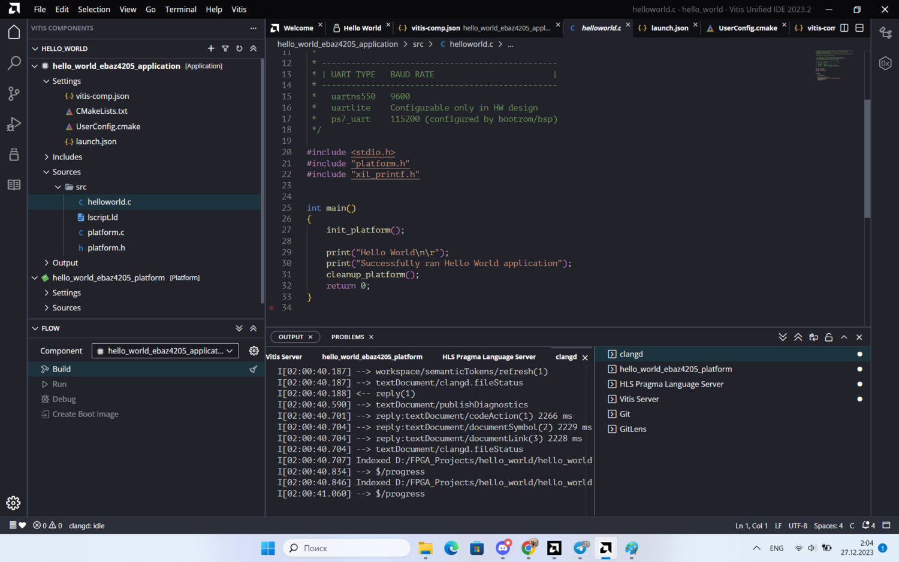Click the Manage gear icon at bottom-left
The image size is (899, 562).
[x=13, y=503]
